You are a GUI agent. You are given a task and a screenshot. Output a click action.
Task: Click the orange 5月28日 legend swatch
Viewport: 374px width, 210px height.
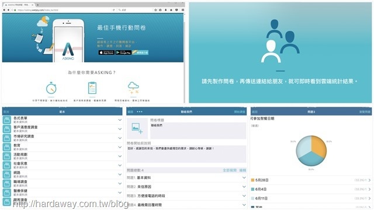[x=252, y=180]
